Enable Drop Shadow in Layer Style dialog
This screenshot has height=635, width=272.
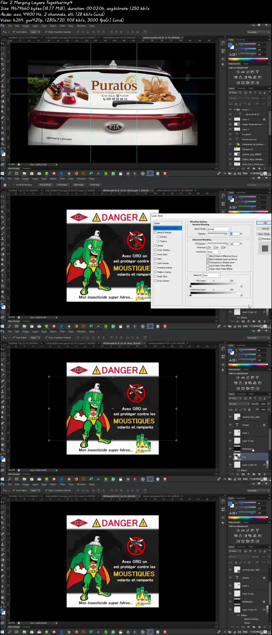click(155, 281)
